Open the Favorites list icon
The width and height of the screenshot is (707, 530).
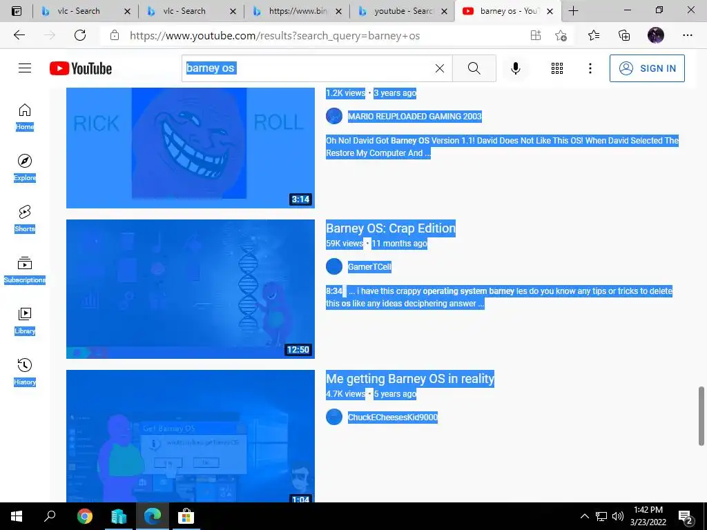(x=593, y=35)
